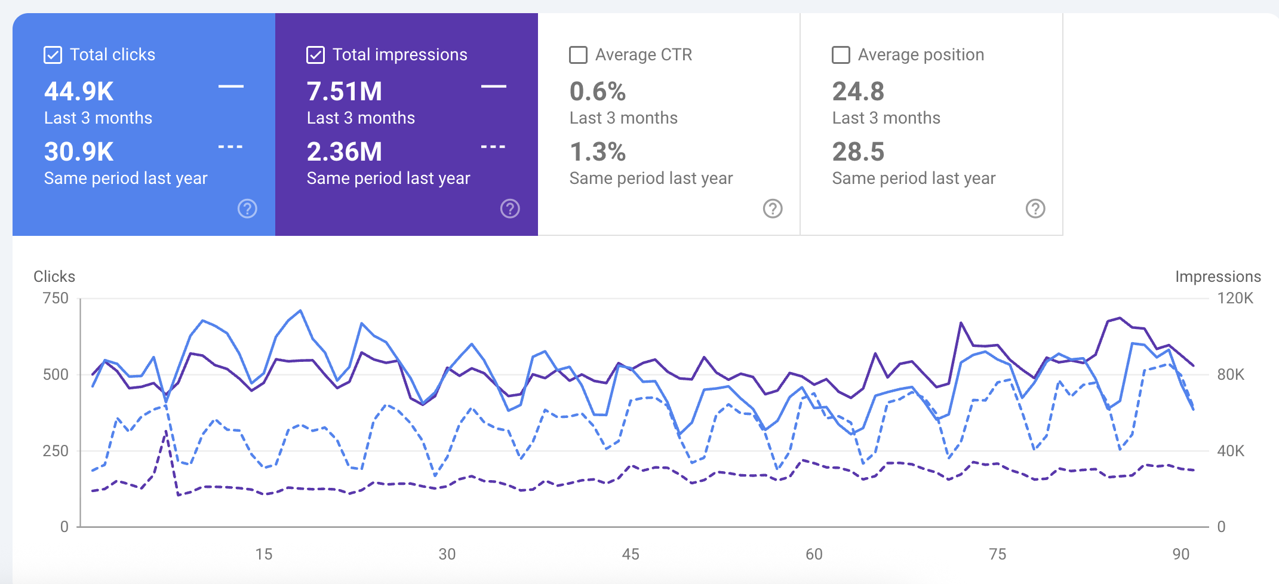Click the peak of the solid blue clicks line

pyautogui.click(x=302, y=311)
